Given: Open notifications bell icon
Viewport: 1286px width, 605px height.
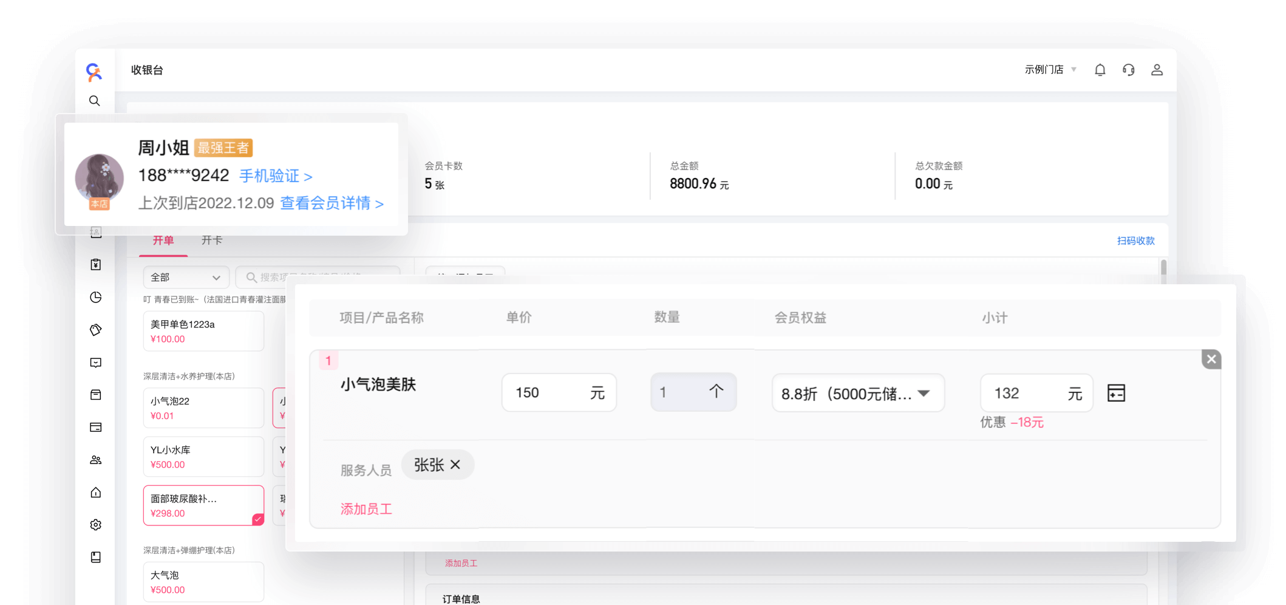Looking at the screenshot, I should 1100,70.
